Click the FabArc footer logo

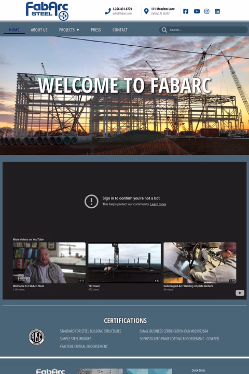point(50,371)
